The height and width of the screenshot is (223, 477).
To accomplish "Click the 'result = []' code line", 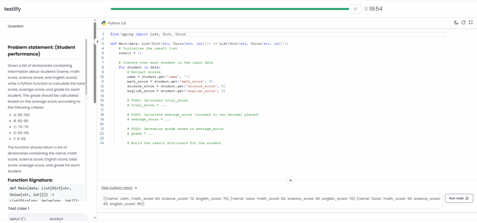I will [x=130, y=53].
